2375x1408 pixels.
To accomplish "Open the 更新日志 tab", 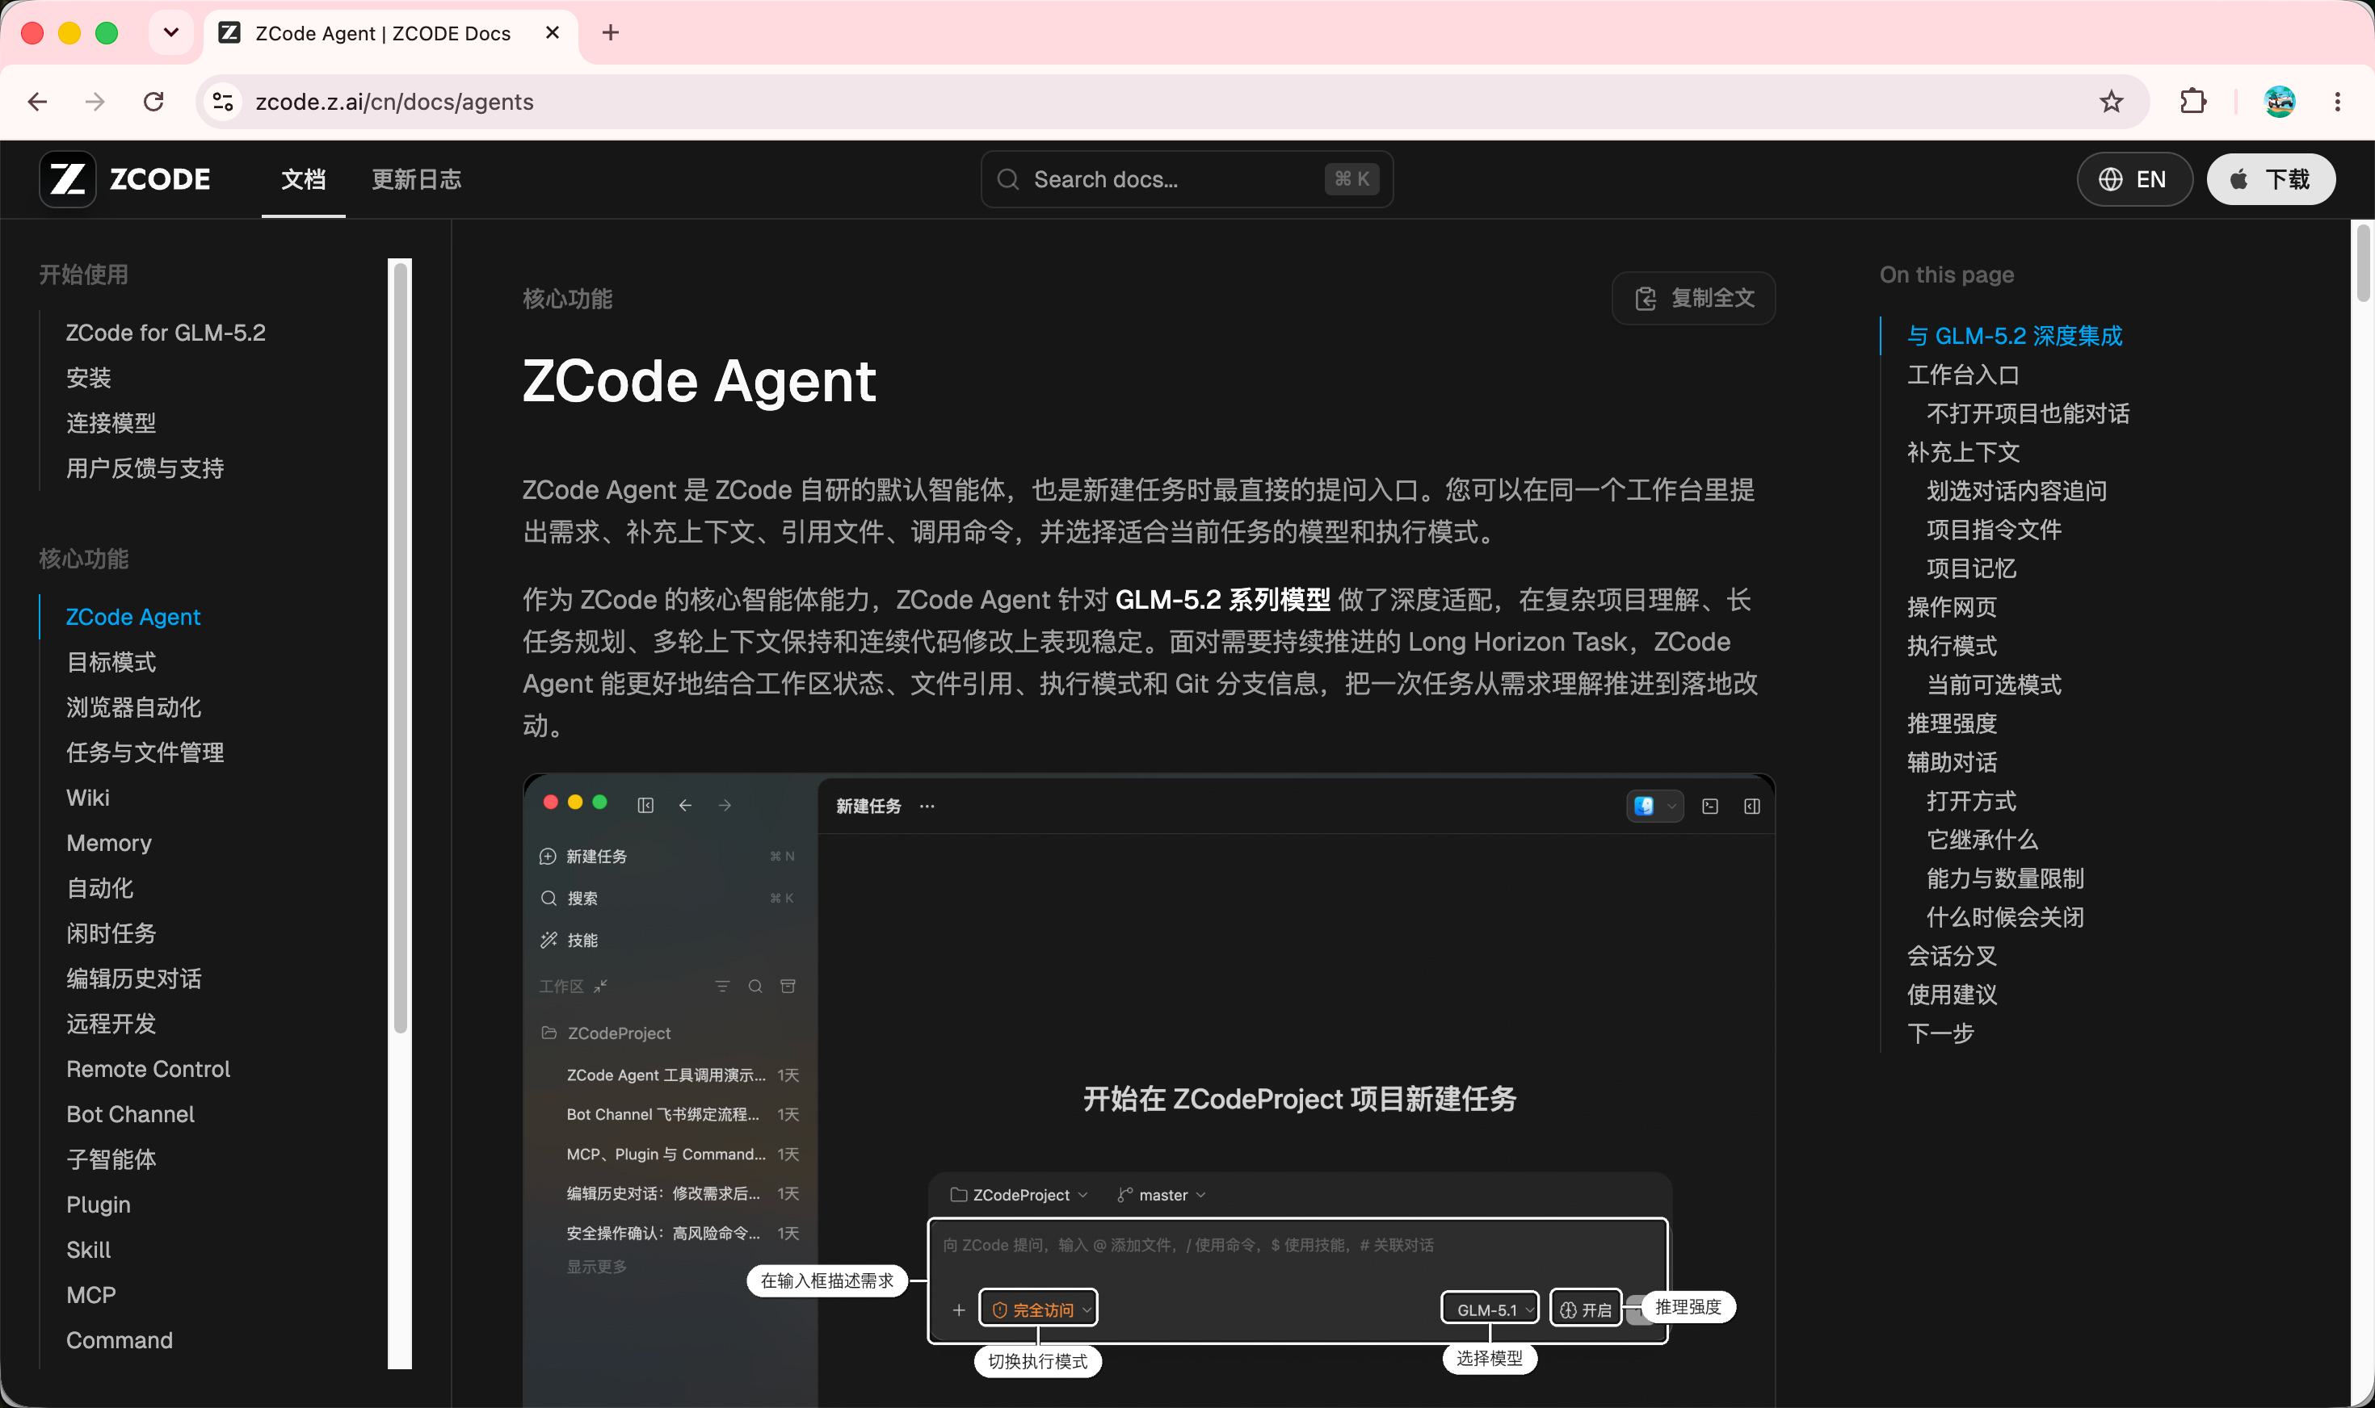I will pyautogui.click(x=416, y=179).
